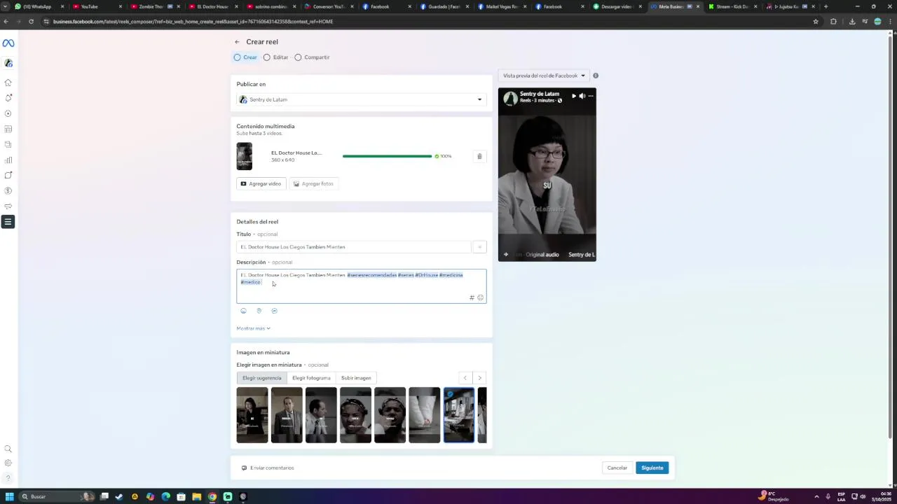Open Notifications bell in sidebar

pos(8,98)
